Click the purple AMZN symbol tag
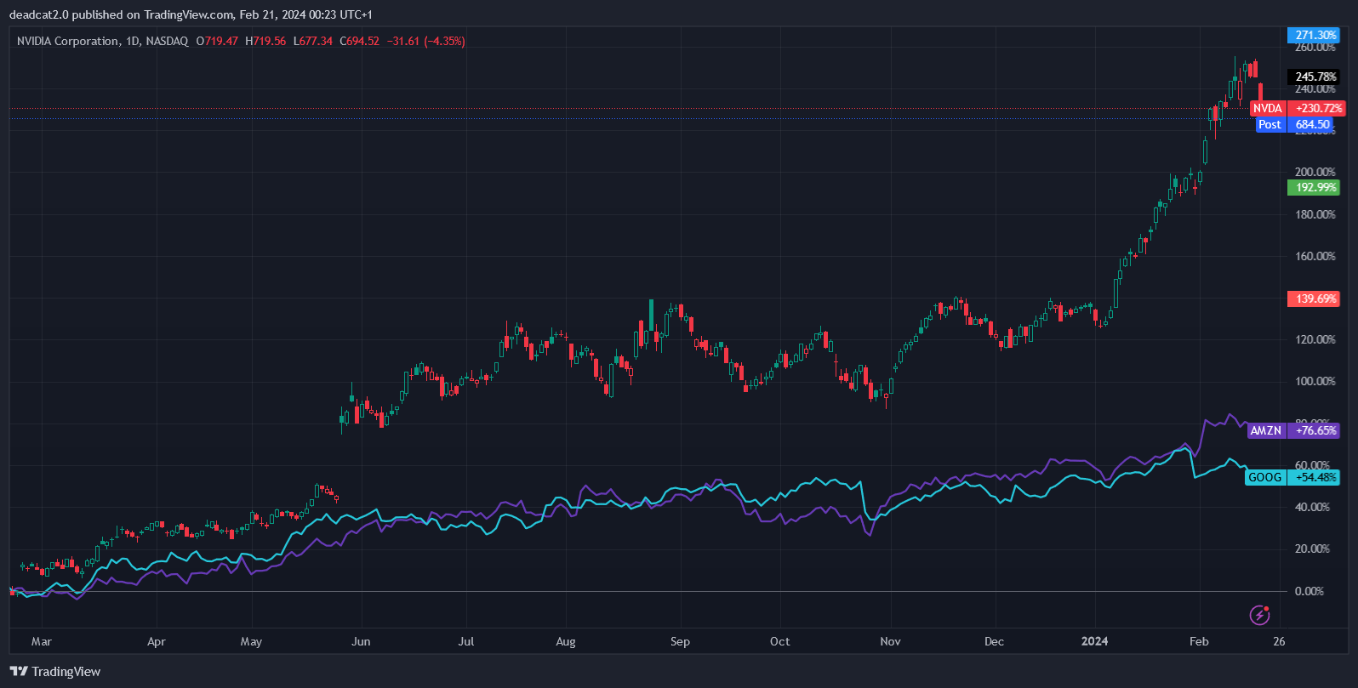 pos(1266,430)
